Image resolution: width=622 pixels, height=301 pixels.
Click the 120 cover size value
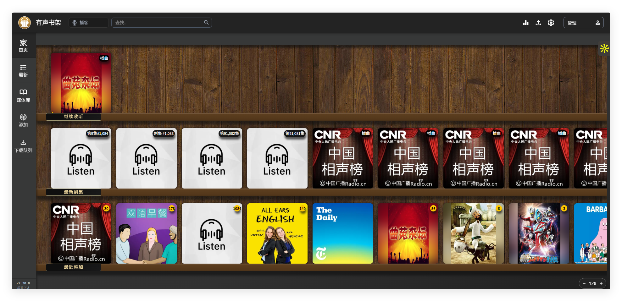tap(593, 283)
